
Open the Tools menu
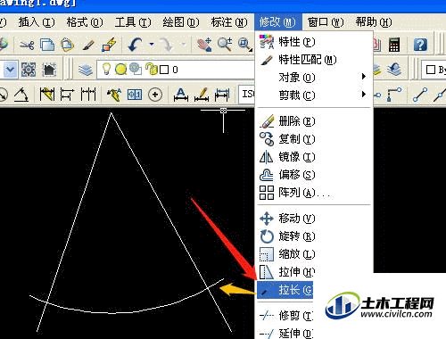coord(133,22)
